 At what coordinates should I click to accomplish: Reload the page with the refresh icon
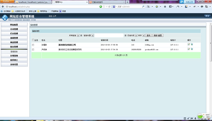click(109, 7)
